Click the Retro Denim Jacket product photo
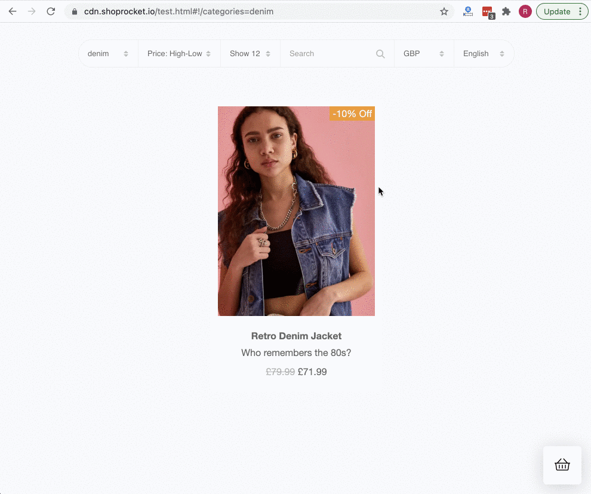This screenshot has width=591, height=494. 296,211
